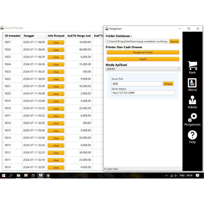Click the Help(?) button
The height and width of the screenshot is (204, 204).
(x=143, y=59)
